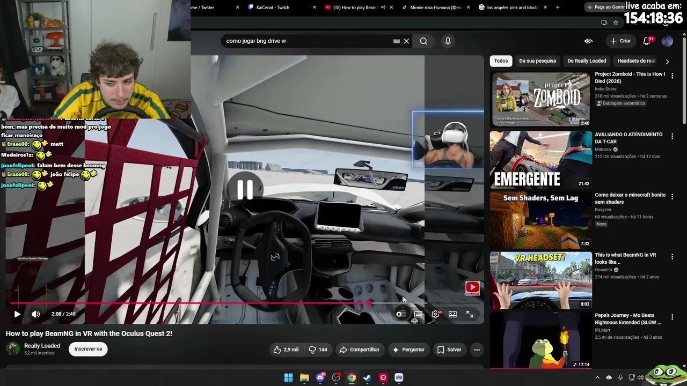Open options menu for Project Zomboid video
This screenshot has height=386, width=687.
[672, 76]
